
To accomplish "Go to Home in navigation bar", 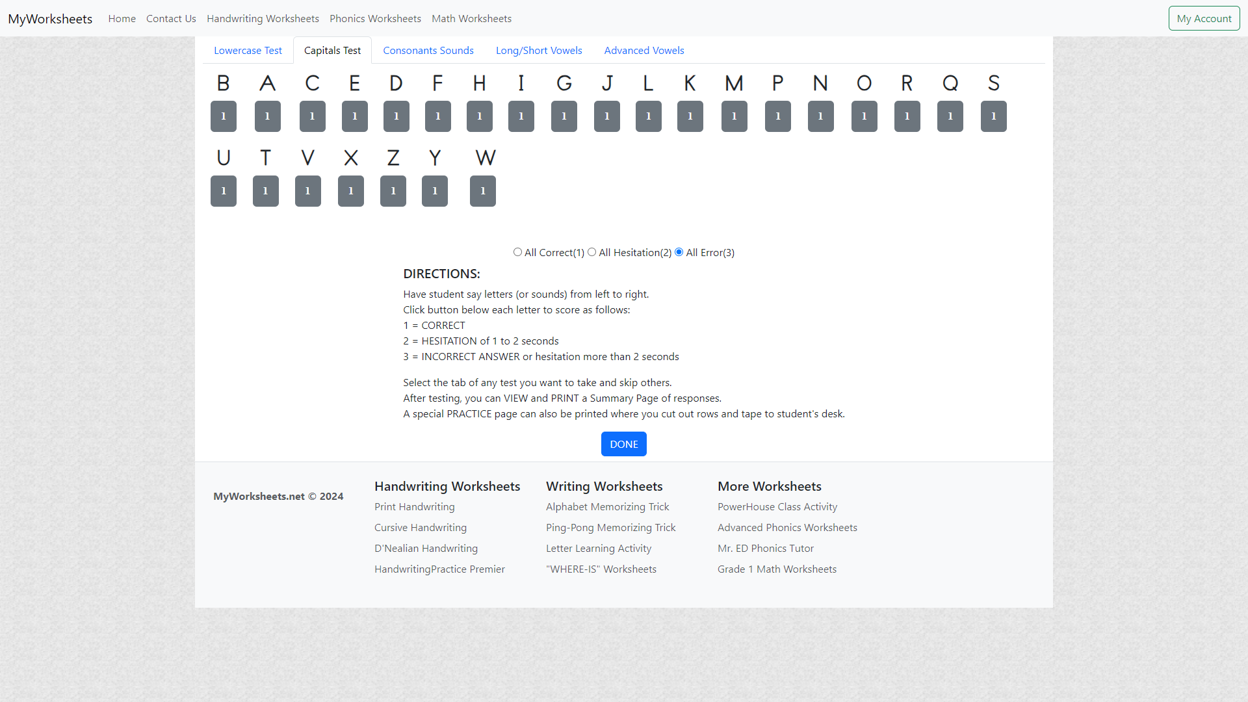I will point(122,19).
